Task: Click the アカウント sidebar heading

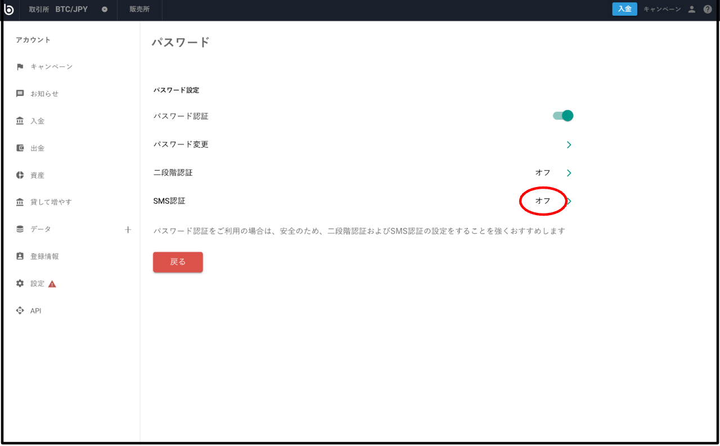Action: point(33,40)
